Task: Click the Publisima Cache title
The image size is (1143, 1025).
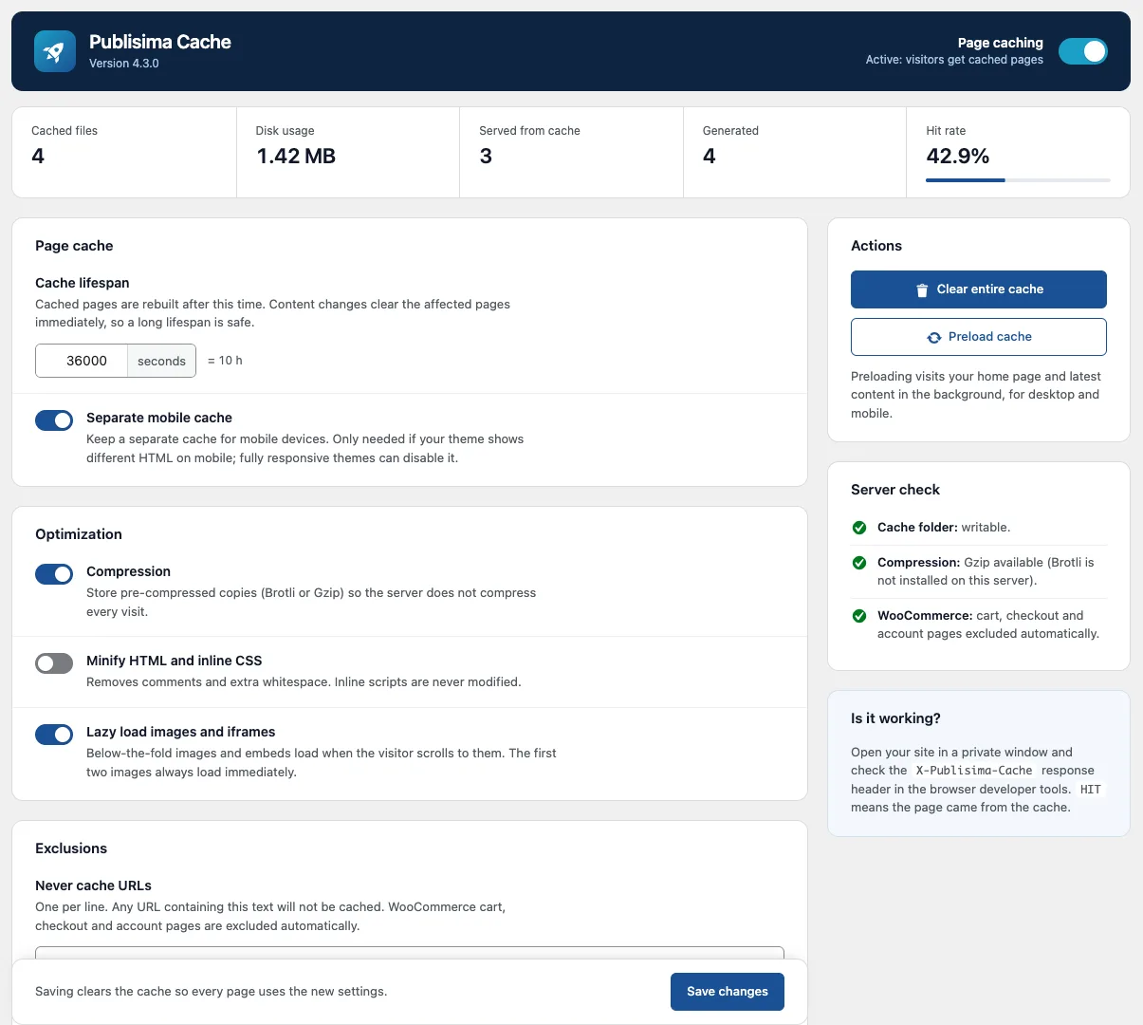Action: [160, 42]
